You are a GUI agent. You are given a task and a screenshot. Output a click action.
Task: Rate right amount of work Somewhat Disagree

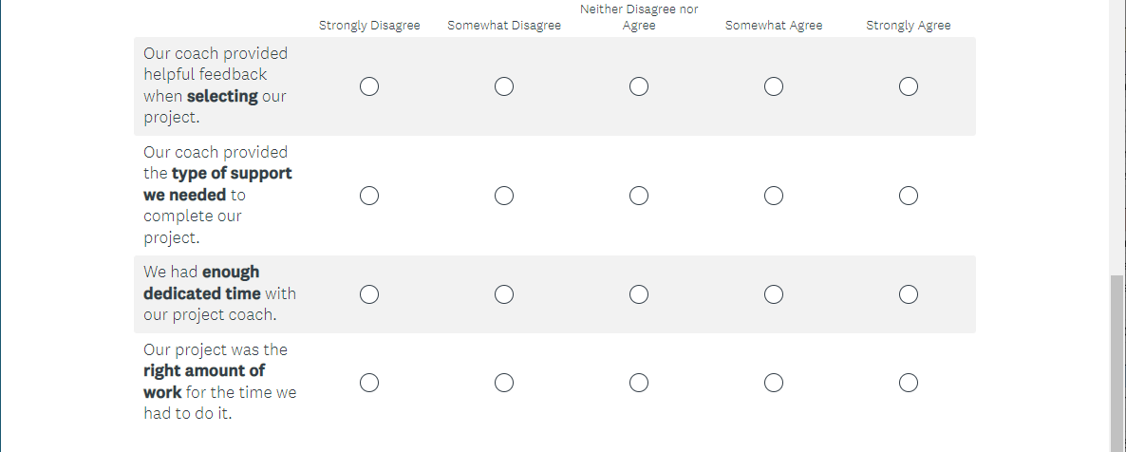pos(504,383)
